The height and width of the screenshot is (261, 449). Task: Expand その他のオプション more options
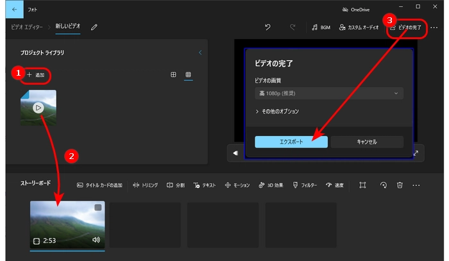pyautogui.click(x=277, y=111)
